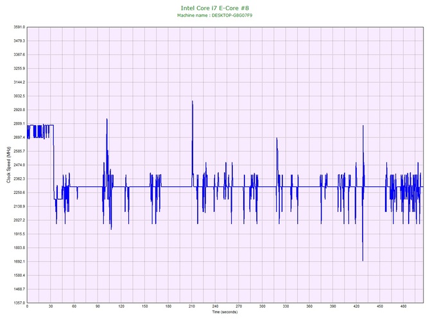Click the 'Clock Speed (MHz)' axis label
This screenshot has height=323, width=430.
[x=8, y=164]
